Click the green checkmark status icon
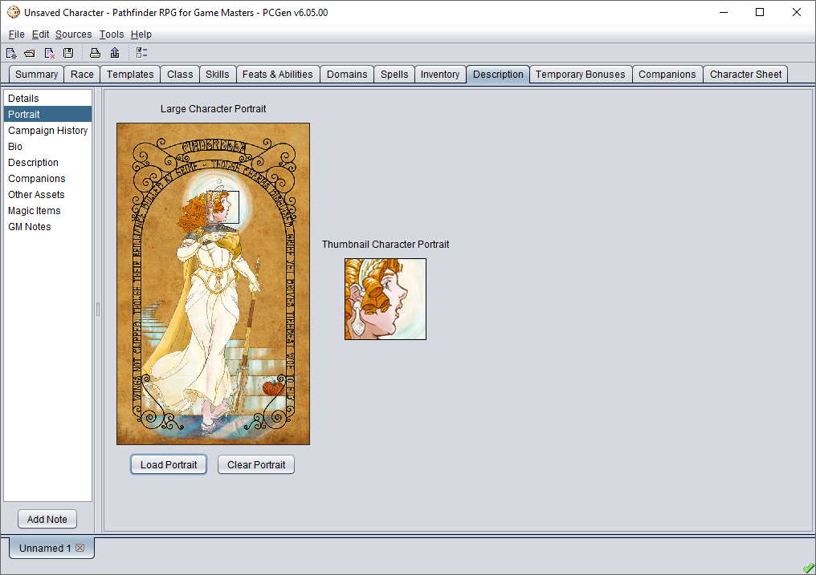 (808, 569)
